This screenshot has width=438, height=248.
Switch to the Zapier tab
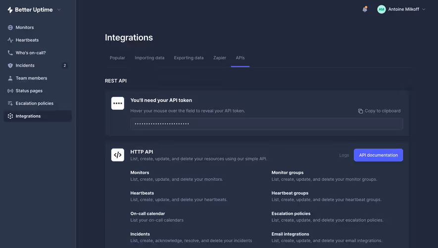tap(220, 58)
